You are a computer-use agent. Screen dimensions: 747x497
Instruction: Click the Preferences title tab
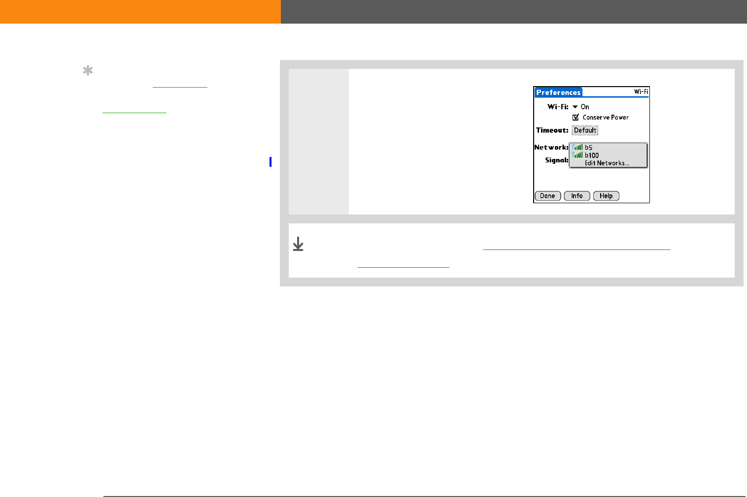click(558, 93)
